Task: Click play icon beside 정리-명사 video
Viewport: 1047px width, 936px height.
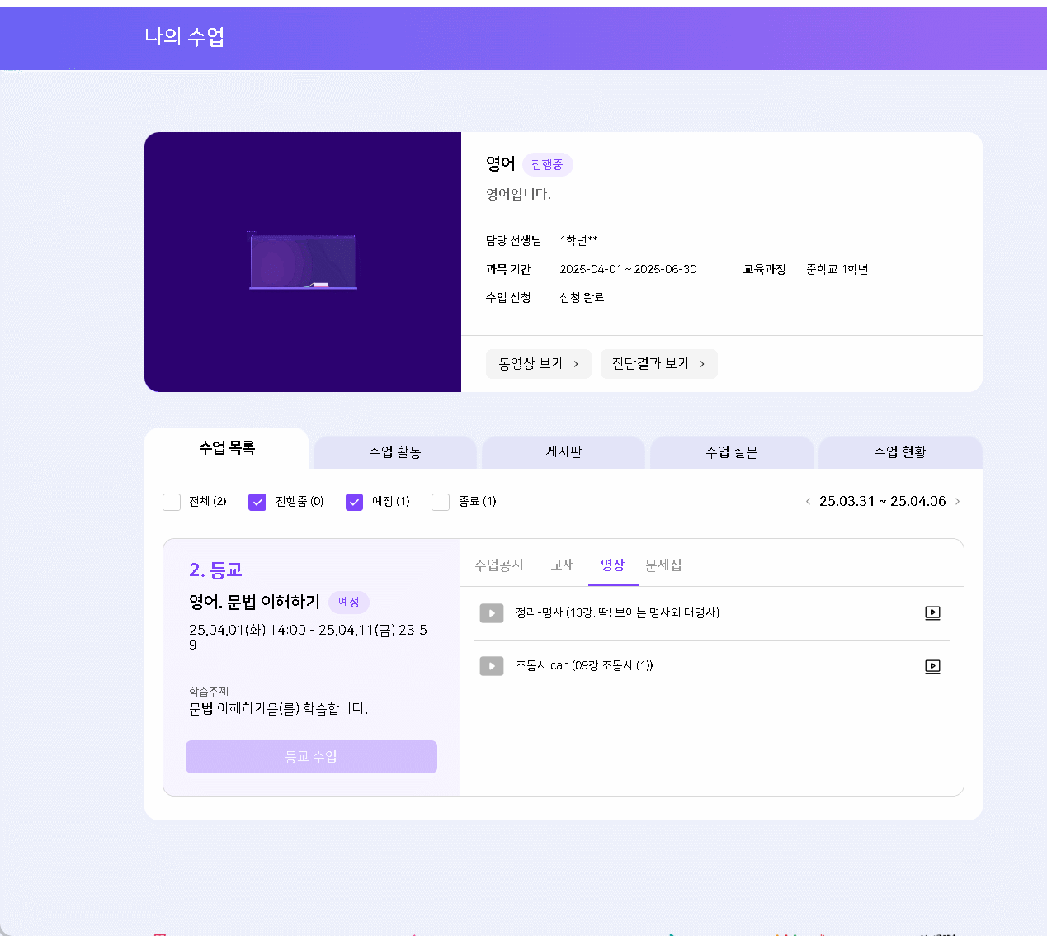Action: (x=492, y=613)
